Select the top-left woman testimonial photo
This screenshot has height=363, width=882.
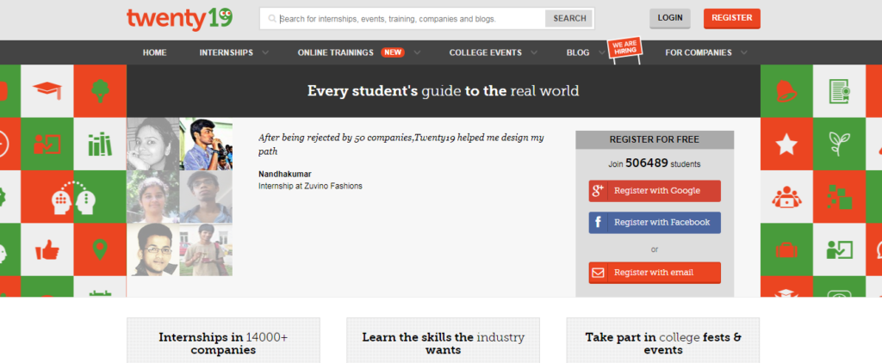tap(153, 144)
